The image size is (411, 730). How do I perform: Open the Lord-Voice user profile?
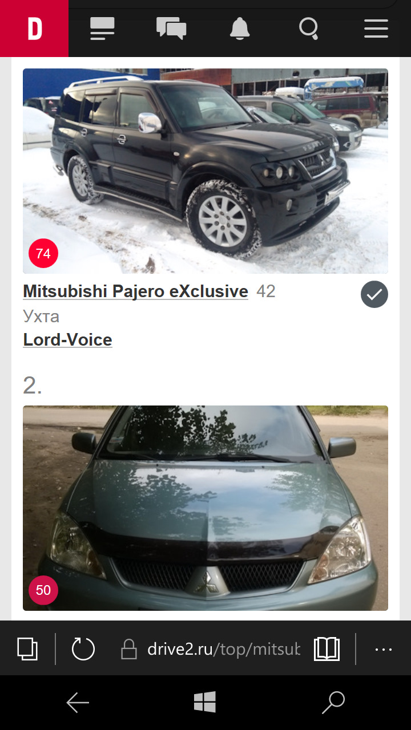pyautogui.click(x=67, y=340)
